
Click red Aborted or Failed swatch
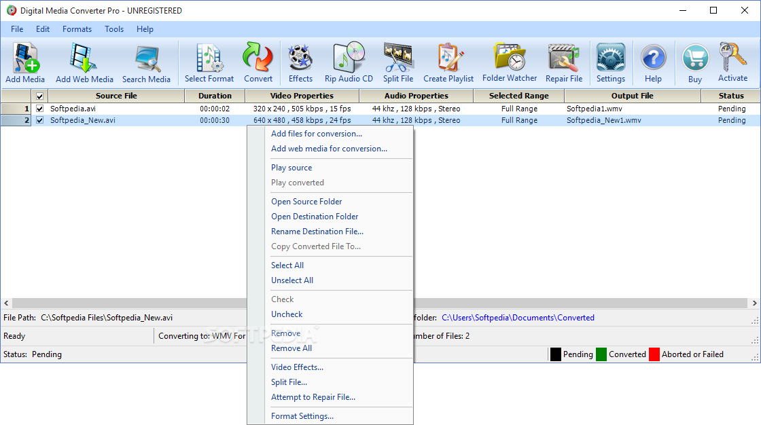pyautogui.click(x=654, y=354)
